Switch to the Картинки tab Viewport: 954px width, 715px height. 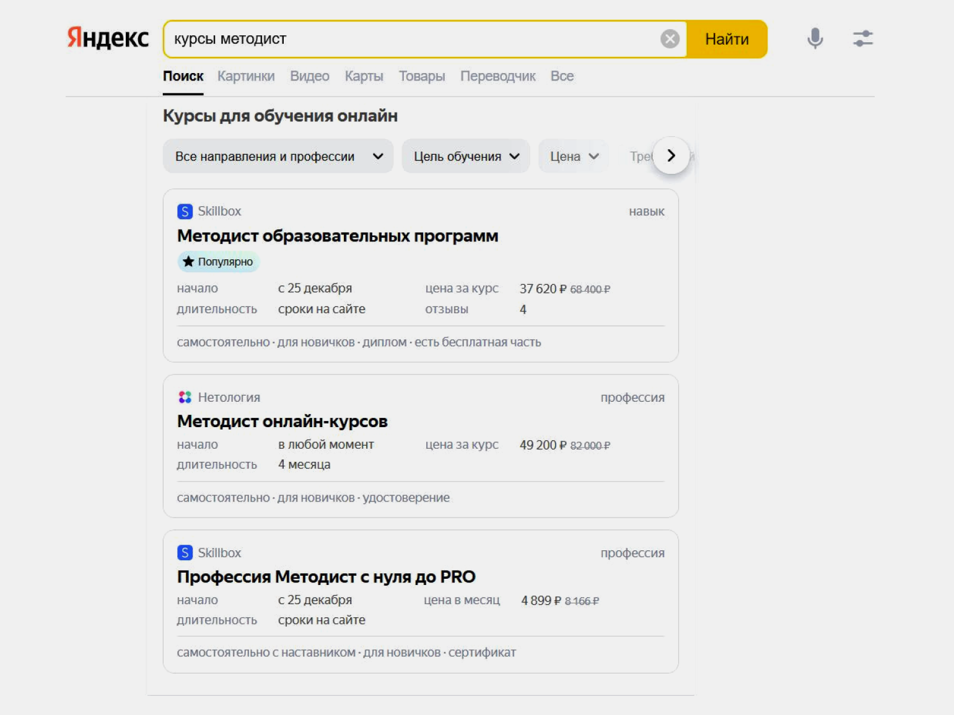click(x=246, y=76)
